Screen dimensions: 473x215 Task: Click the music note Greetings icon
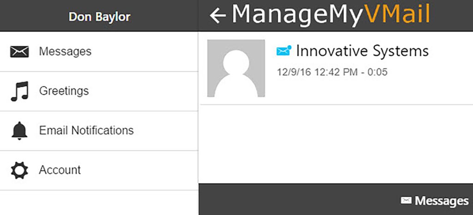coord(19,91)
